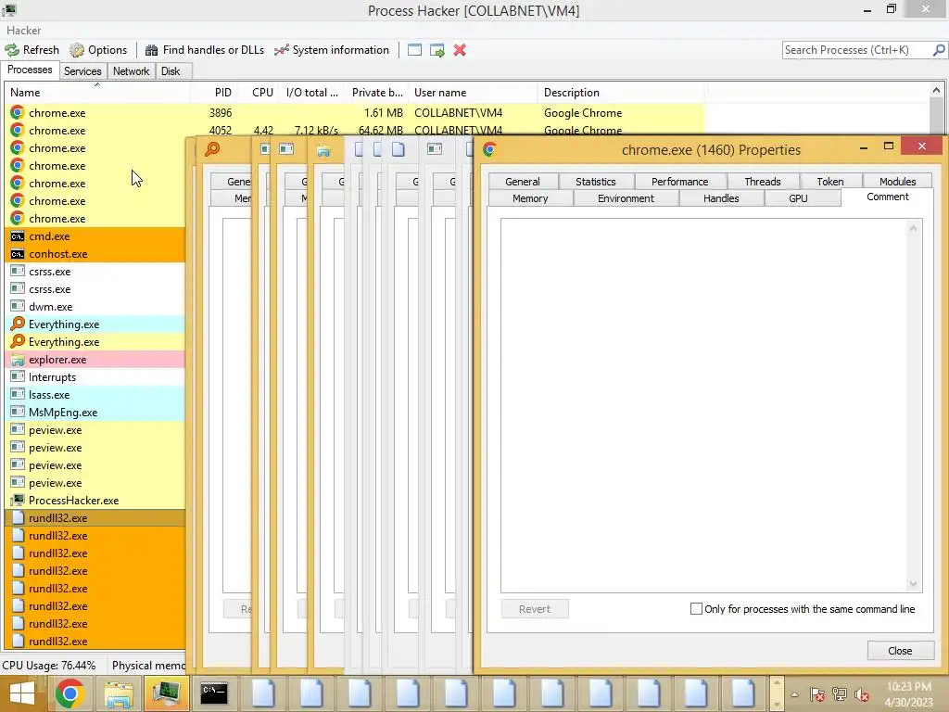Click the taskbar overflow up arrow
Screen dimensions: 949x712
pos(777,683)
